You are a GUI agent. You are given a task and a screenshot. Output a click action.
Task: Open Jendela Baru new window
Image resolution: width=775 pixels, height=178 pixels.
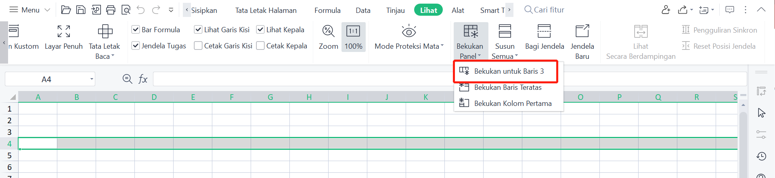coord(582,37)
